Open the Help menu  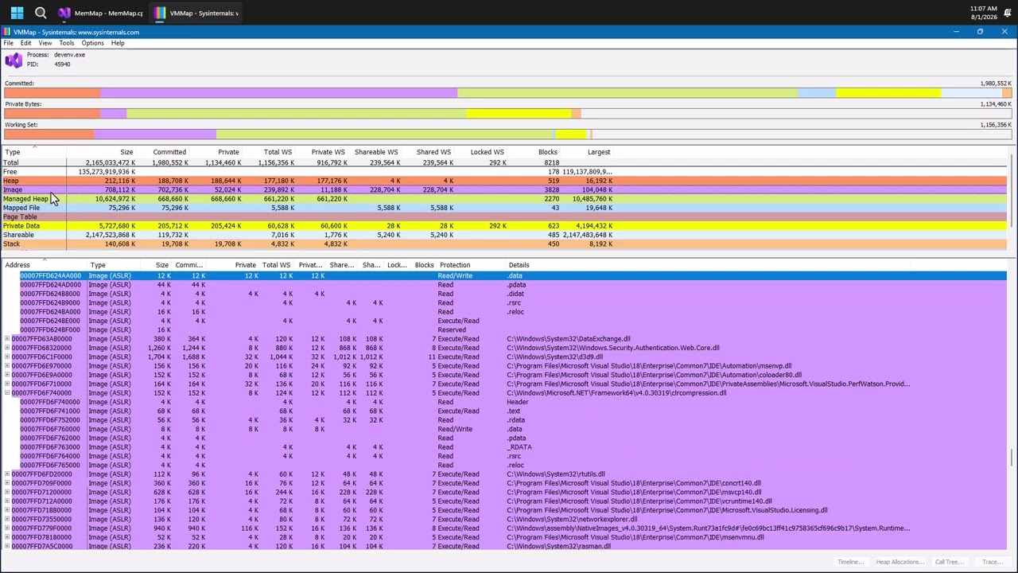pos(118,43)
